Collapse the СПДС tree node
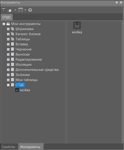This screenshot has height=150, width=124. pyautogui.click(x=8, y=85)
